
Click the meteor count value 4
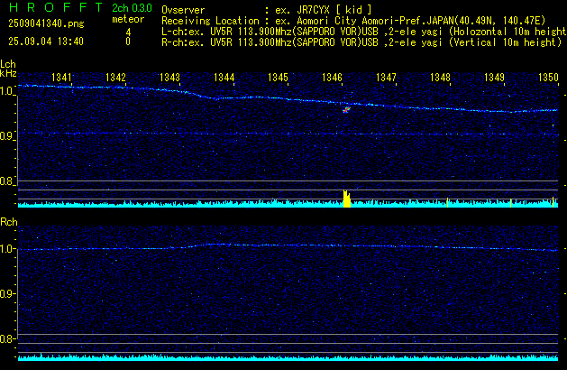[x=128, y=32]
